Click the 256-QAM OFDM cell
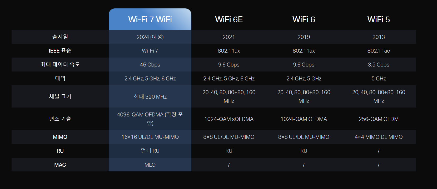Screen dimensions: 437x189 click(x=378, y=119)
